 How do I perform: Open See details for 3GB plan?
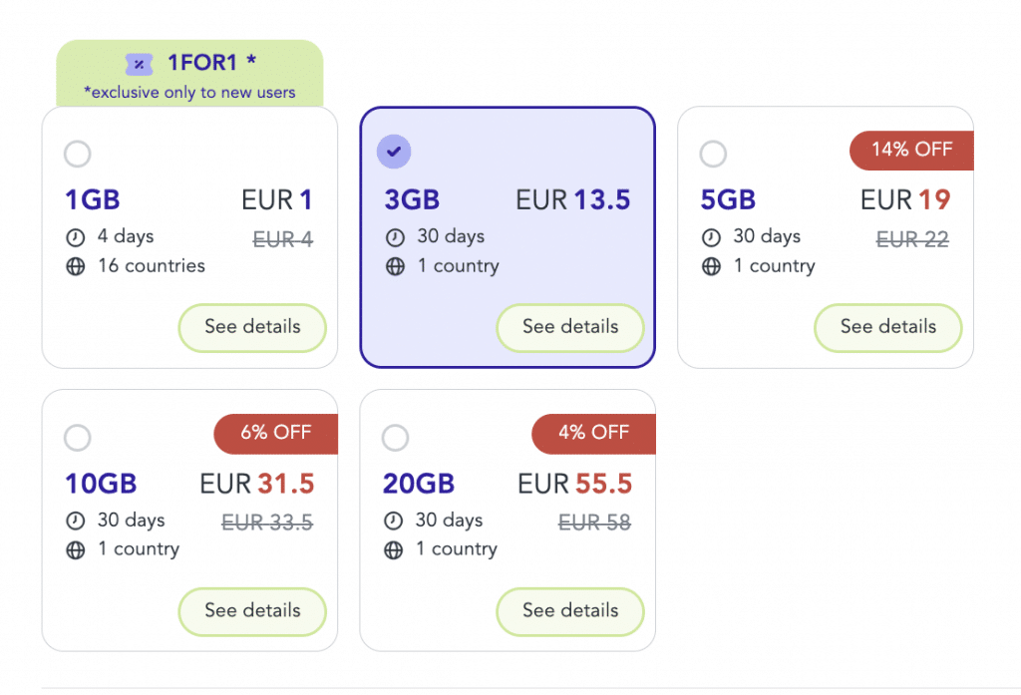(x=570, y=327)
